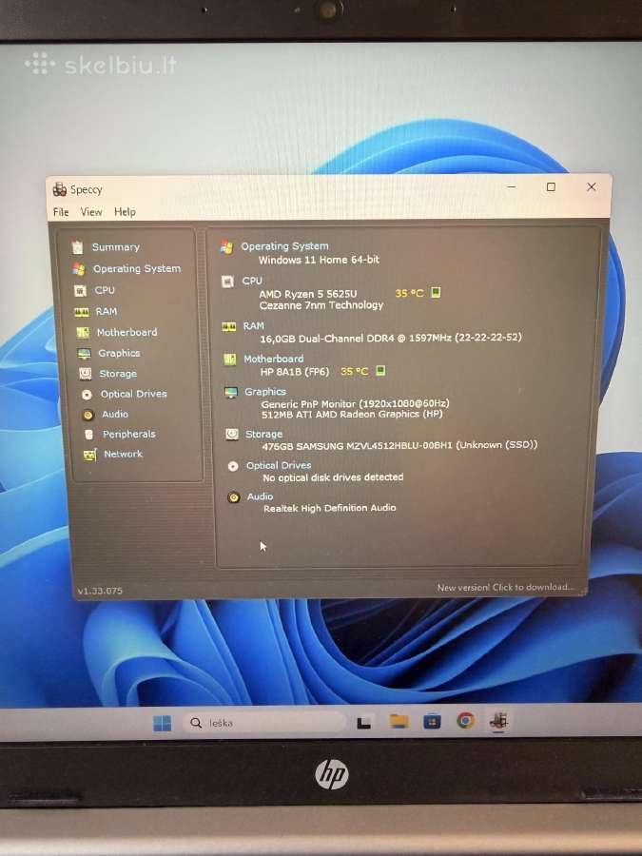Click the Peripherals mouse icon in sidebar
The width and height of the screenshot is (642, 856).
[x=89, y=435]
